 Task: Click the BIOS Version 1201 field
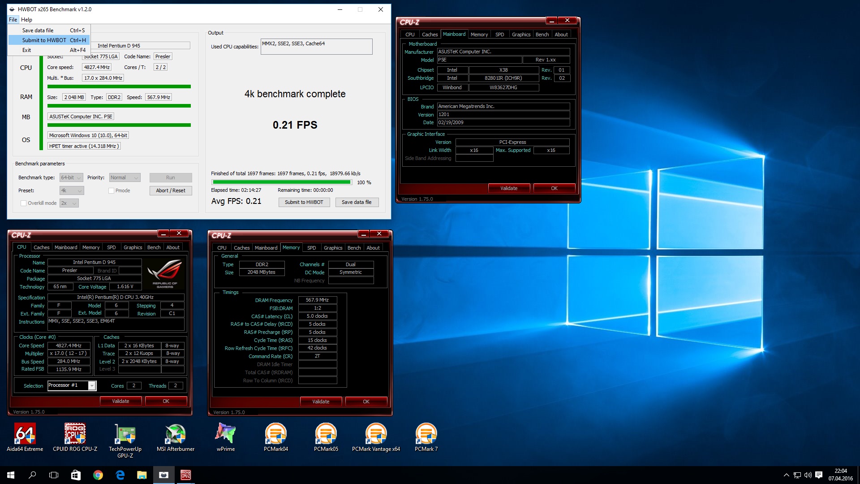pyautogui.click(x=503, y=115)
